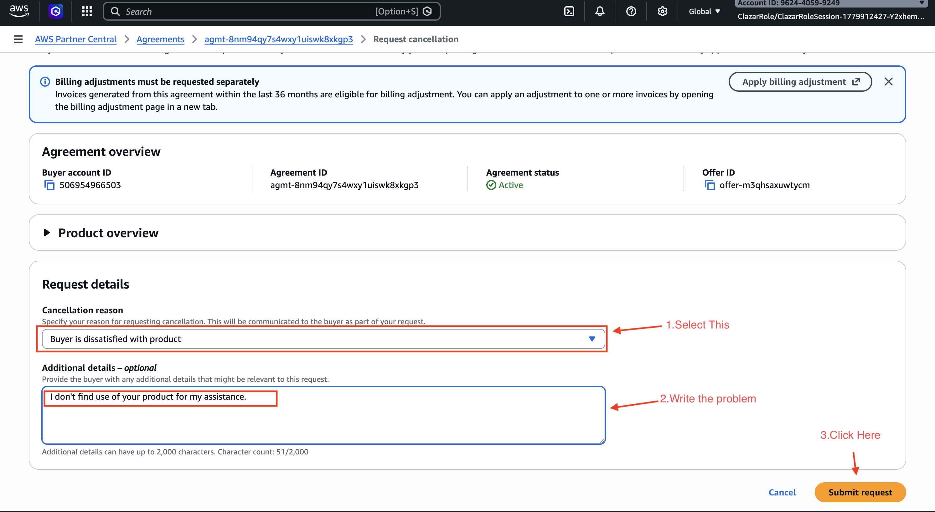Viewport: 935px width, 512px height.
Task: Click Apply billing adjustment button
Action: click(800, 82)
